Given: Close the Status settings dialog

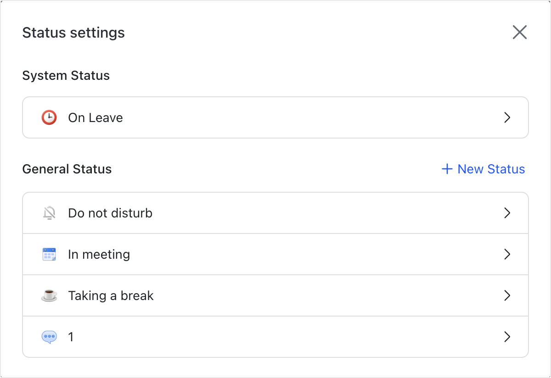Looking at the screenshot, I should tap(519, 33).
